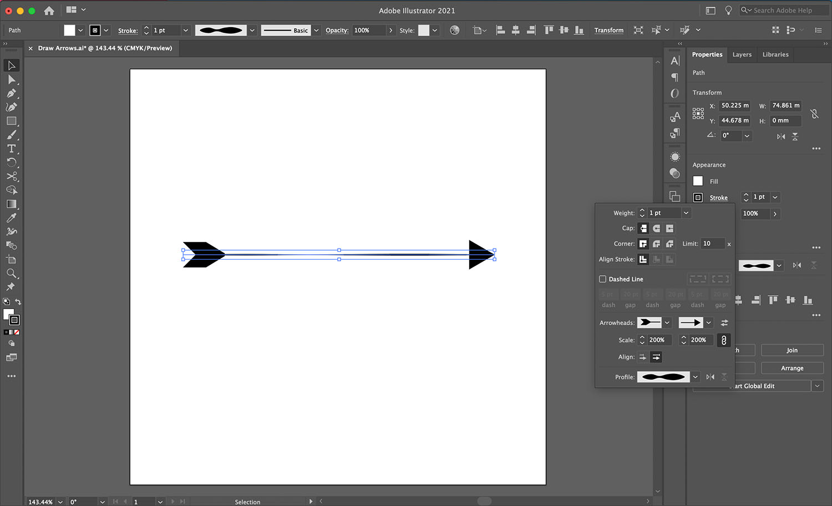Click the Join button
832x506 pixels.
[792, 350]
